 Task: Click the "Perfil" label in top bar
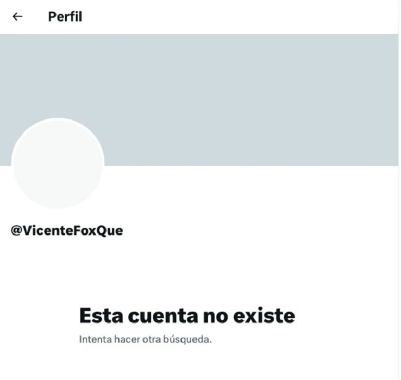point(65,17)
